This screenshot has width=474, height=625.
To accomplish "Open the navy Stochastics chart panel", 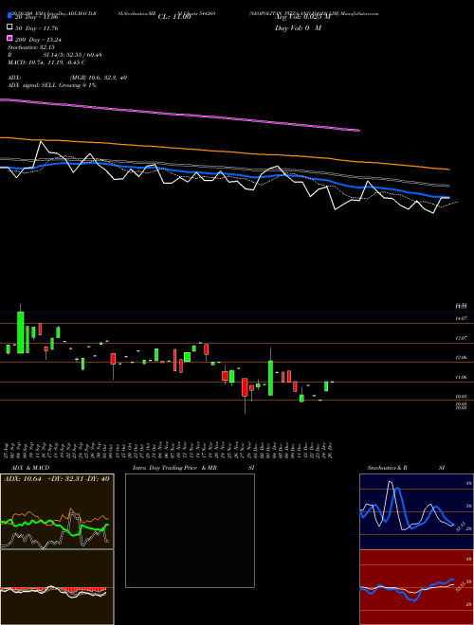I will tap(416, 511).
